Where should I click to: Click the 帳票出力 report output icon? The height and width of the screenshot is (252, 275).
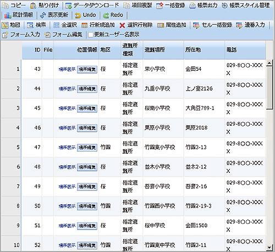[x=193, y=5]
